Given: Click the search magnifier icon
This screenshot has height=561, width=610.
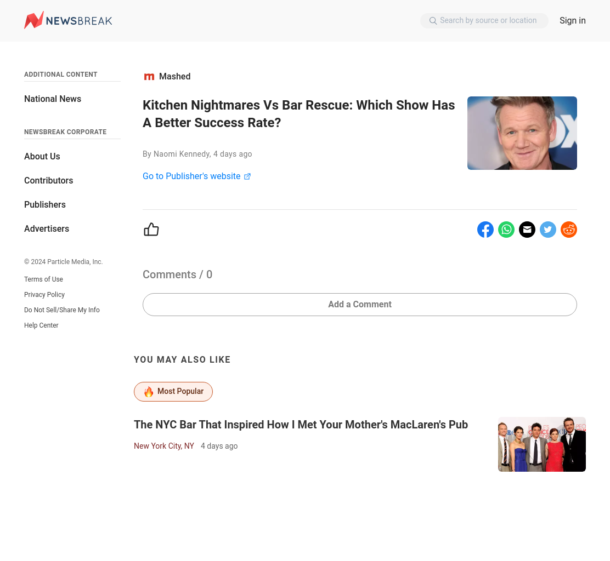Looking at the screenshot, I should pos(433,21).
